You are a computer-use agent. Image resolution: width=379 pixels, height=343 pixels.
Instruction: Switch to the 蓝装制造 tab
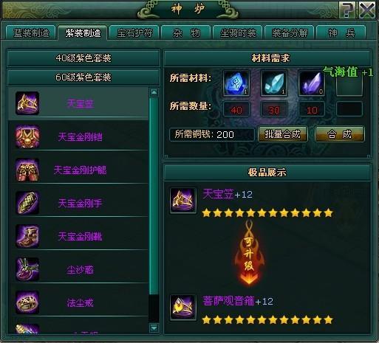(x=31, y=32)
